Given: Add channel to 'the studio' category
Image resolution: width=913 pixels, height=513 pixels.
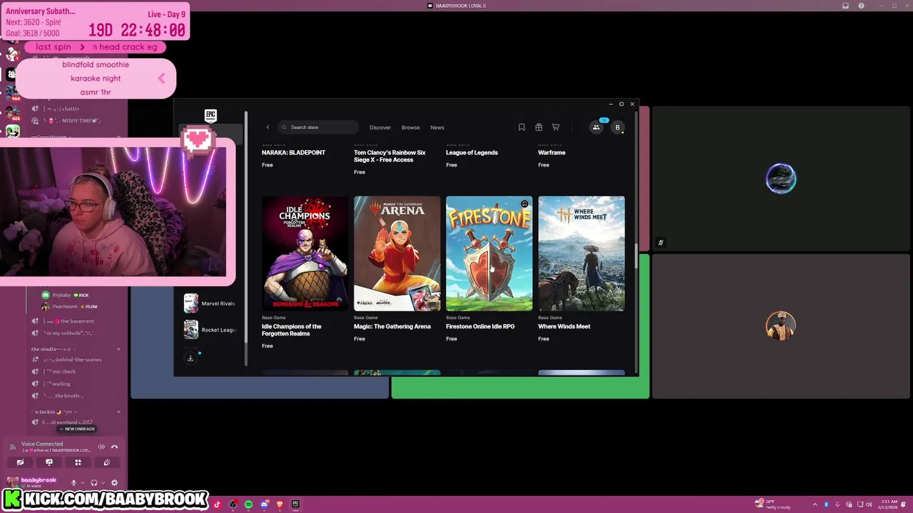Looking at the screenshot, I should click(x=118, y=349).
